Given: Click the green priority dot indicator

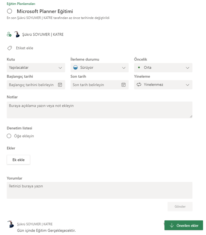Looking at the screenshot, I should [139, 68].
